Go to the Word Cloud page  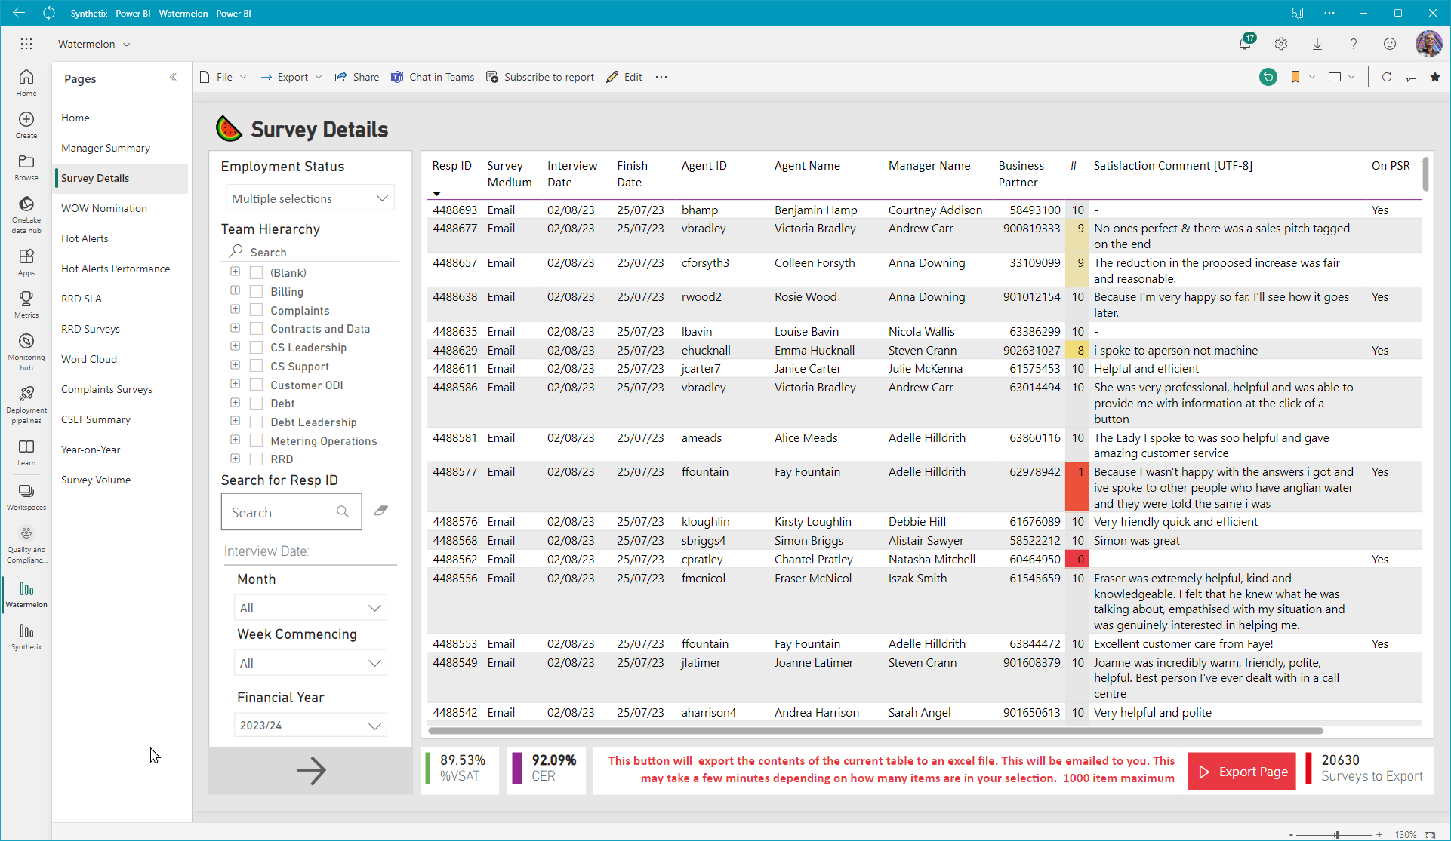pyautogui.click(x=89, y=359)
